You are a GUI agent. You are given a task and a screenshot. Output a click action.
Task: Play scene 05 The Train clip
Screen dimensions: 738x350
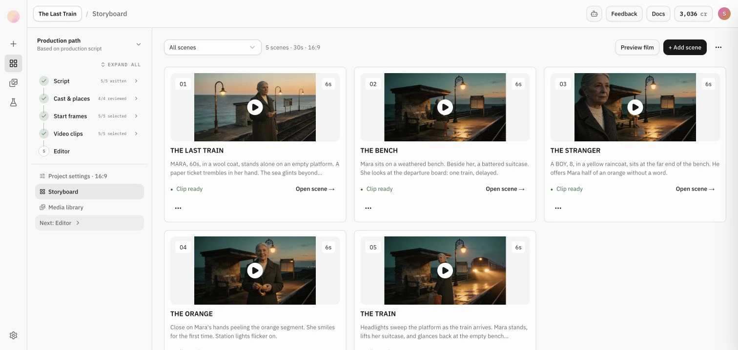tap(445, 271)
